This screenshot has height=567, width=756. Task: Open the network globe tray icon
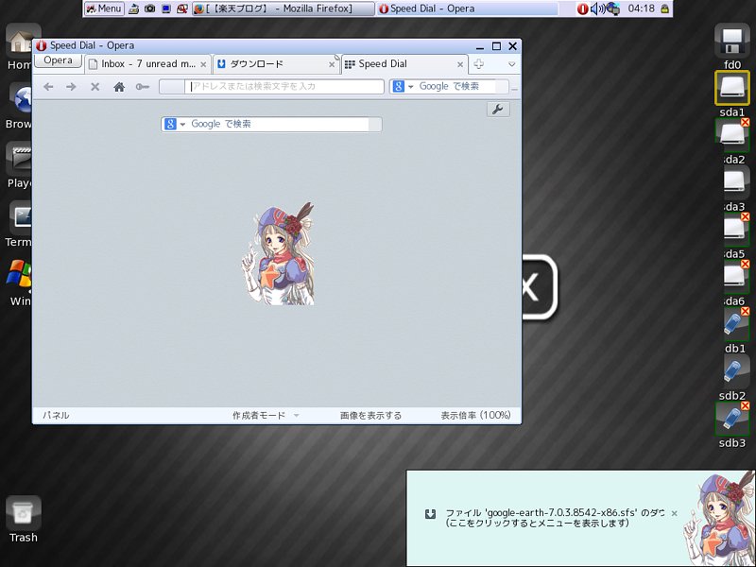pos(613,9)
